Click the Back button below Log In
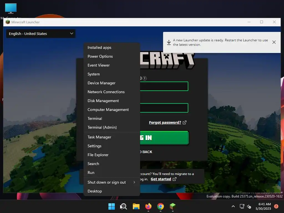 (146, 152)
